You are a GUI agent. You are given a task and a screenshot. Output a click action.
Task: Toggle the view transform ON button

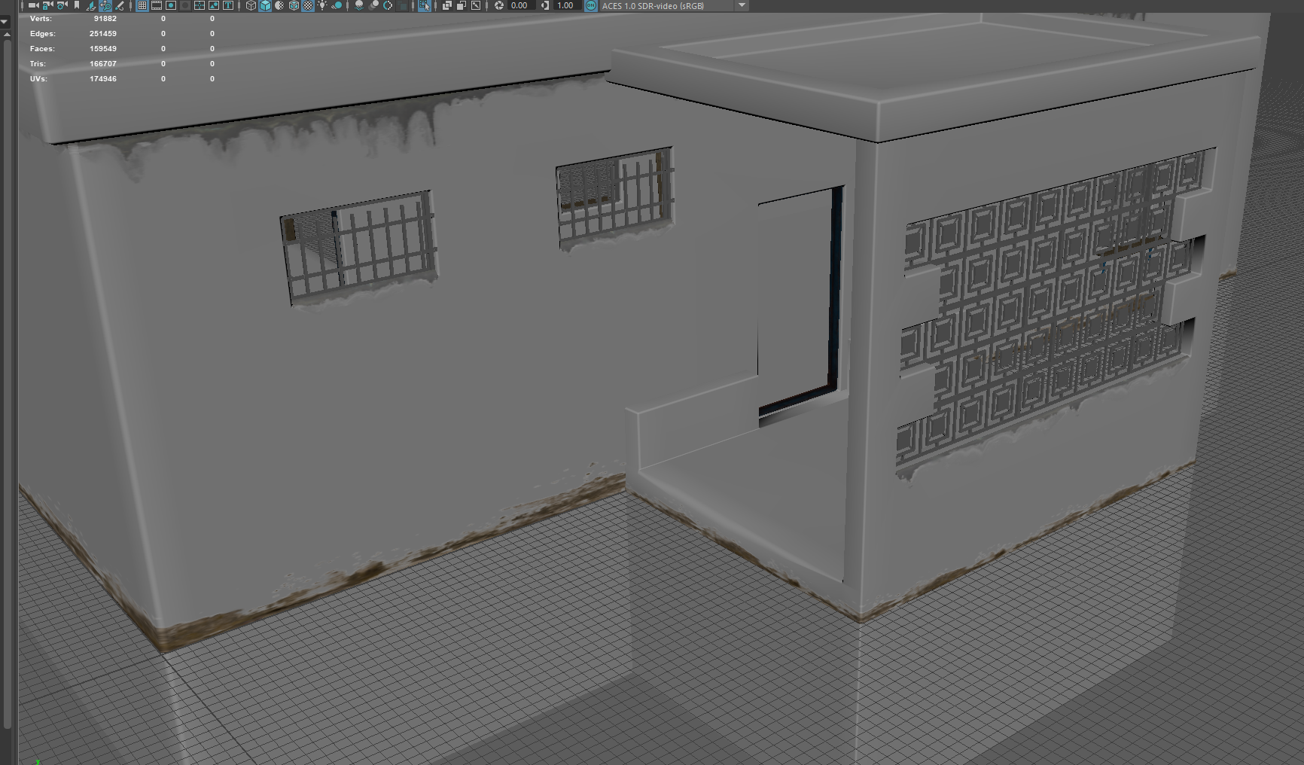pos(591,5)
